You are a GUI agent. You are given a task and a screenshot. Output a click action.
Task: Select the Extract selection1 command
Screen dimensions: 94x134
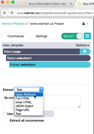pos(50,65)
